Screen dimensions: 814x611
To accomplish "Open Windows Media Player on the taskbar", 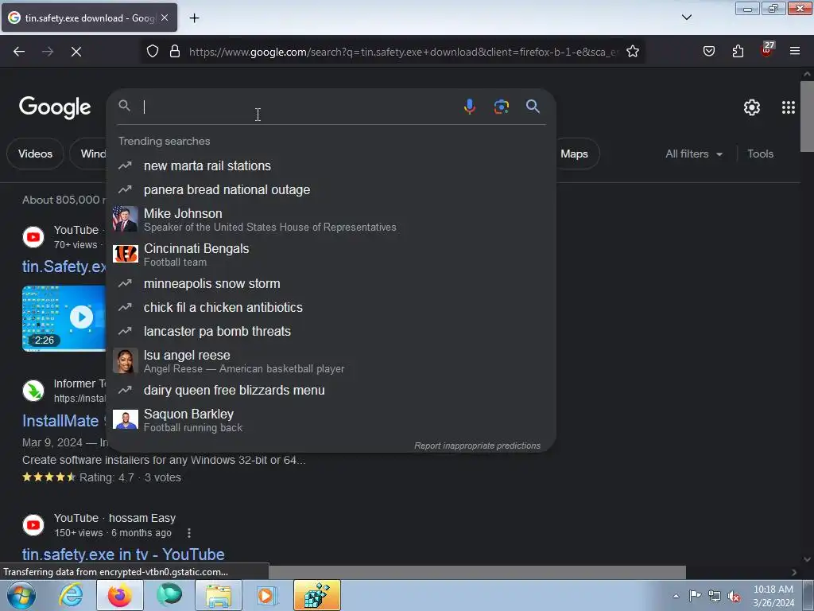I will click(x=267, y=595).
